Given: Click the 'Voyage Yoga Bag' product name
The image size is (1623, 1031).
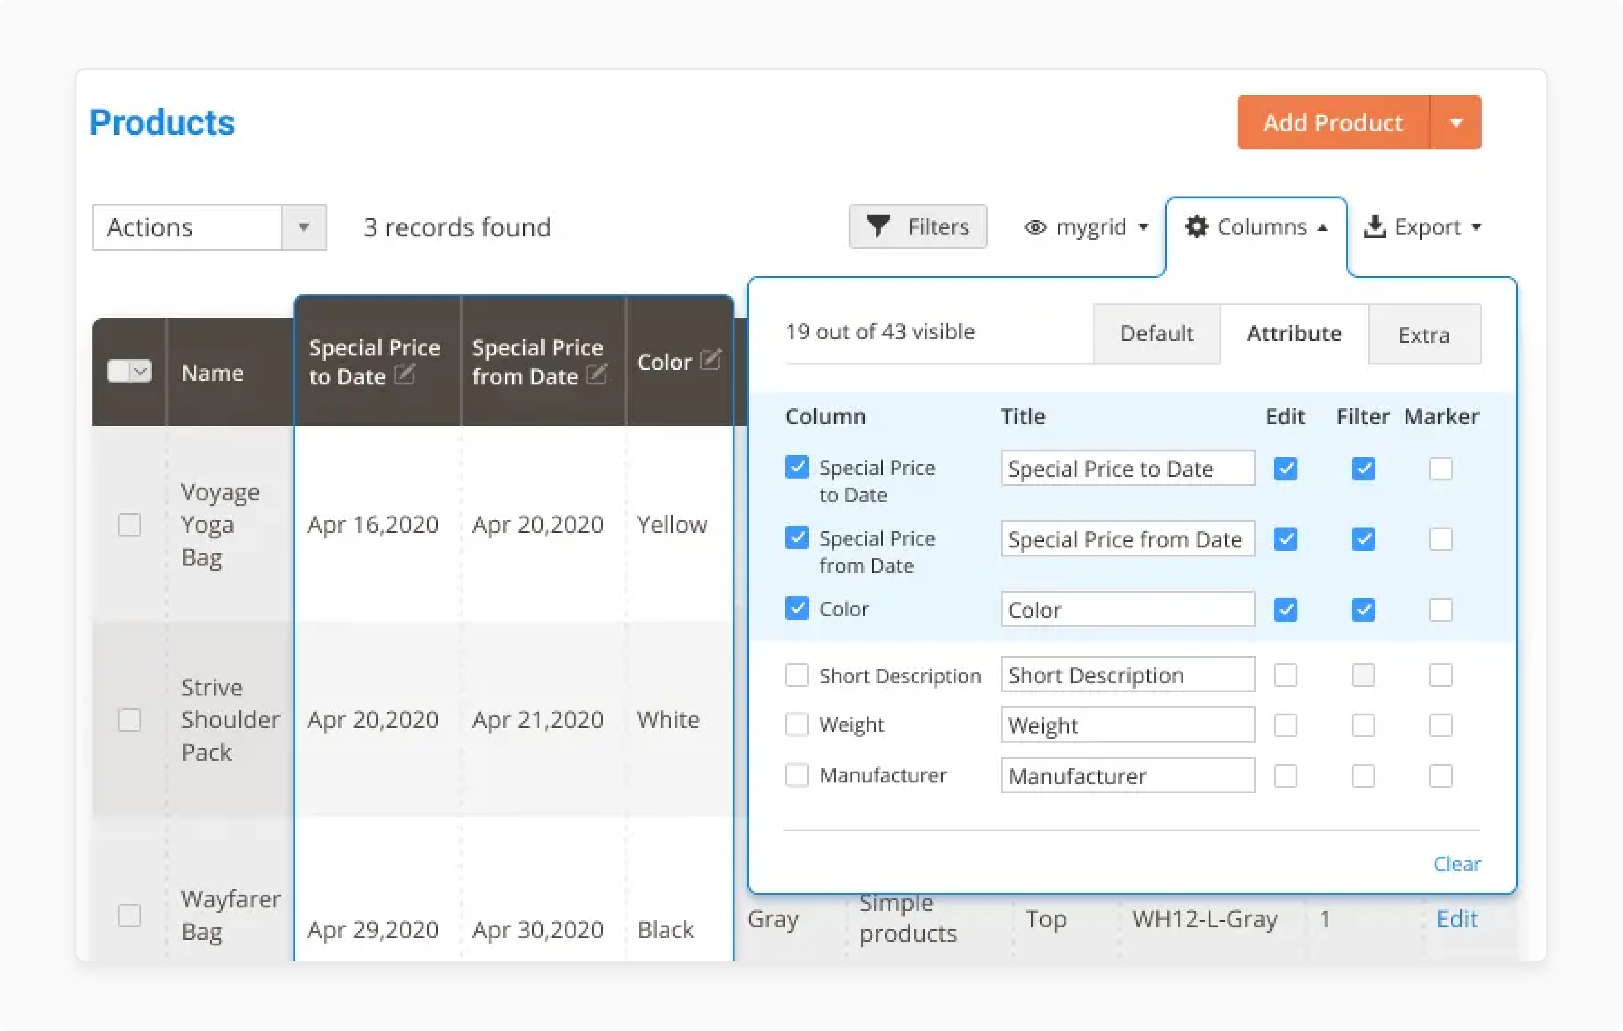Looking at the screenshot, I should [220, 524].
